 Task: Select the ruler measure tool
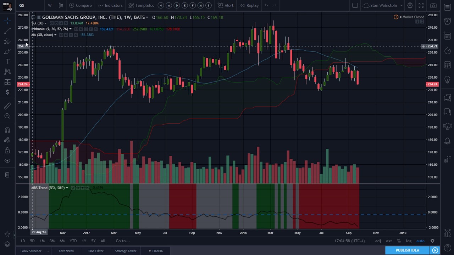coord(7,106)
